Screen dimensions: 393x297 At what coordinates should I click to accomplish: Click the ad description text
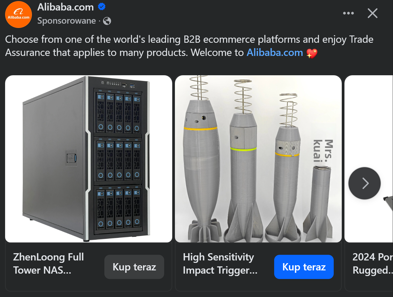(189, 46)
